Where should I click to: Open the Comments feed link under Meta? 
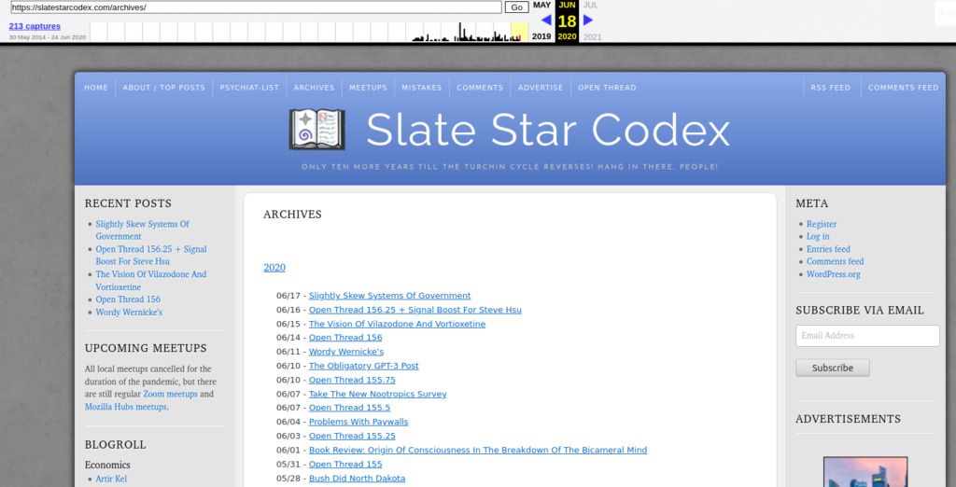click(835, 261)
